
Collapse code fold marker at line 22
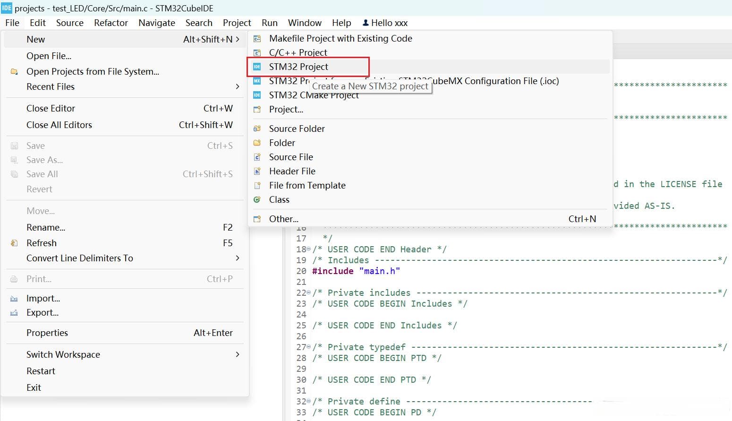pos(309,292)
